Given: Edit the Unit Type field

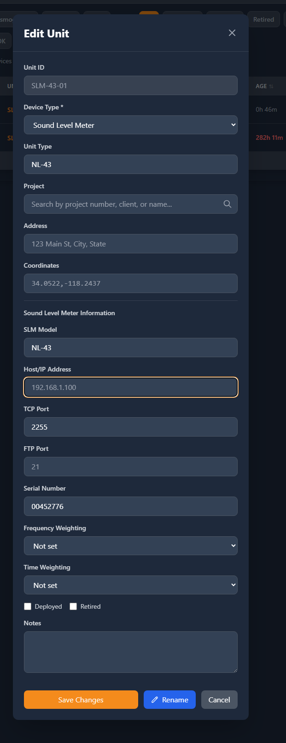Looking at the screenshot, I should pyautogui.click(x=130, y=164).
